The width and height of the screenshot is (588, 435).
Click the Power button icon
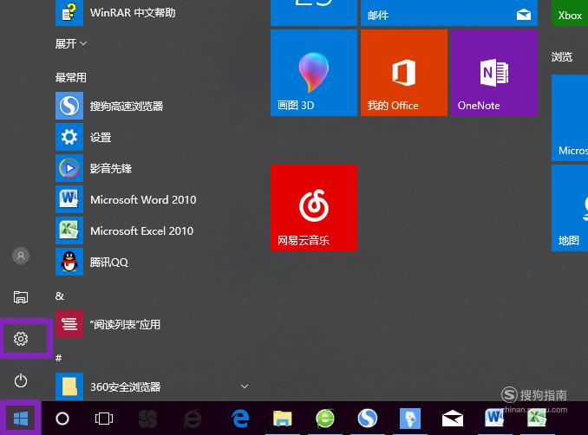[21, 380]
